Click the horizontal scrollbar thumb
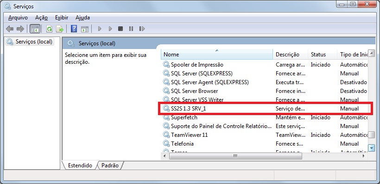 coord(235,156)
